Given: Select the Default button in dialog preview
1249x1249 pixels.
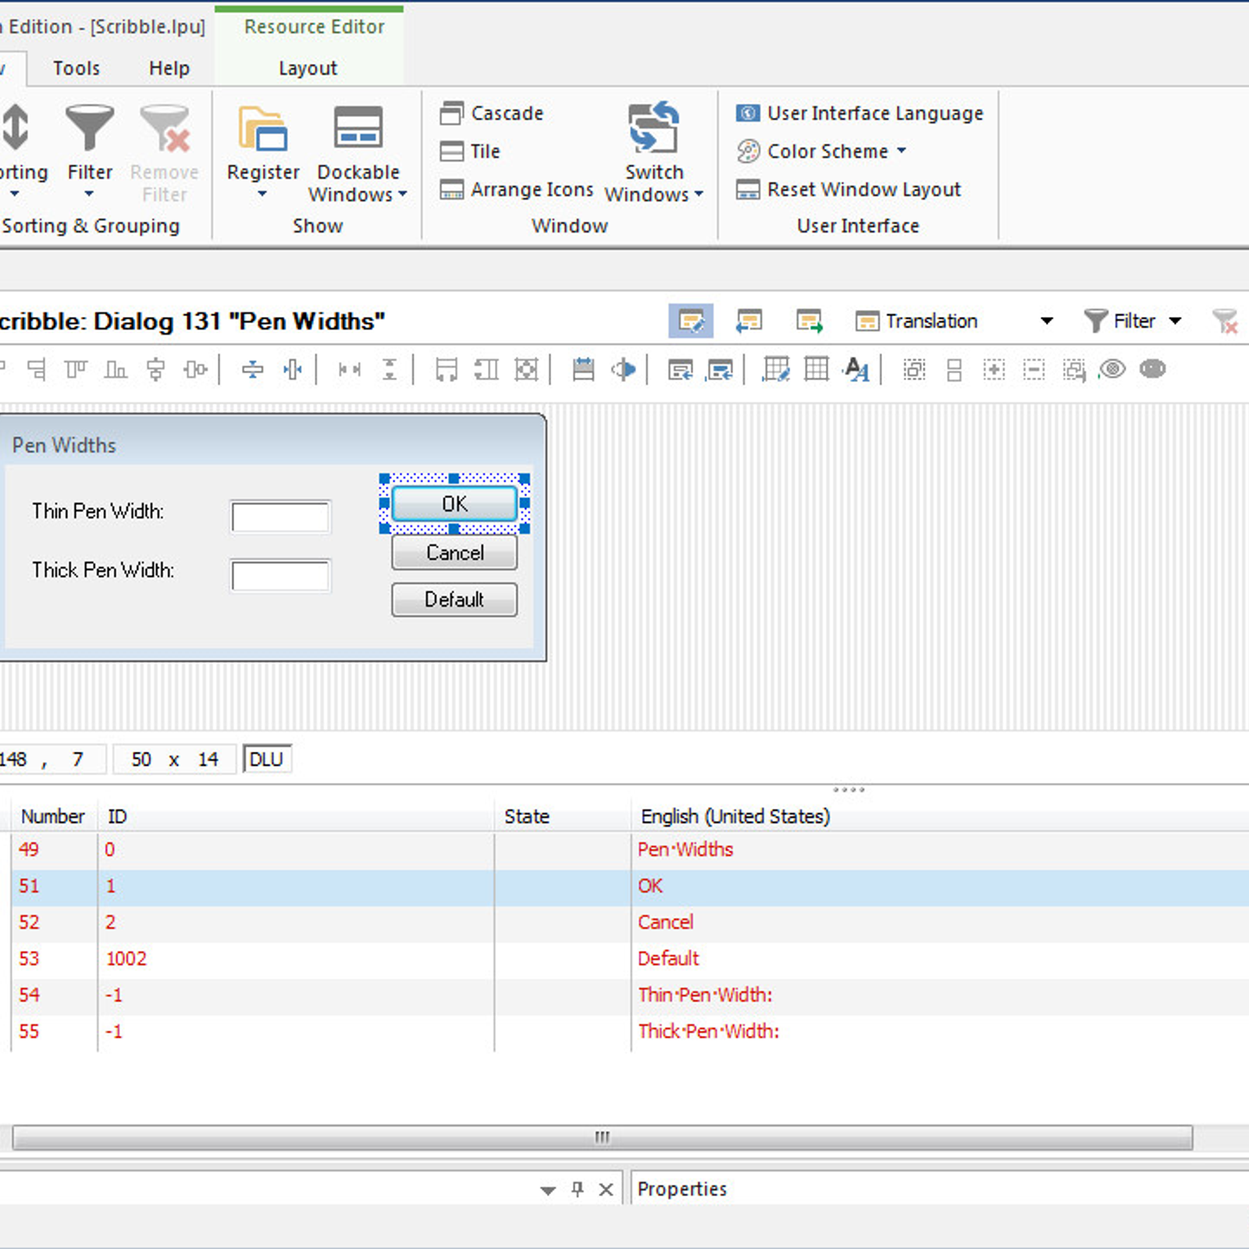Looking at the screenshot, I should [454, 600].
